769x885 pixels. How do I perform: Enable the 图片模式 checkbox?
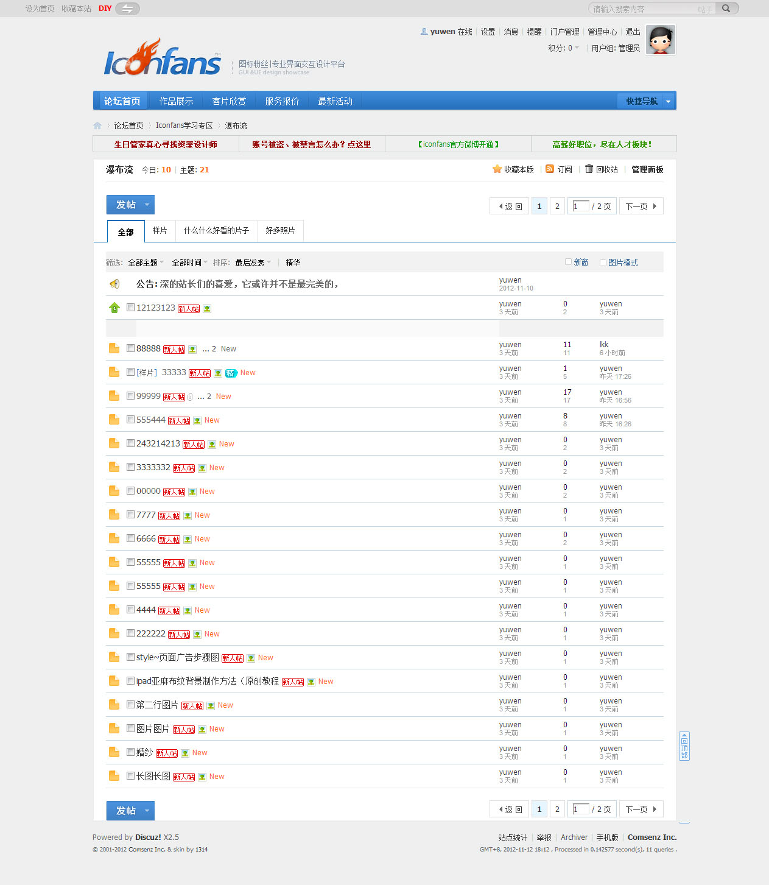[x=602, y=262]
